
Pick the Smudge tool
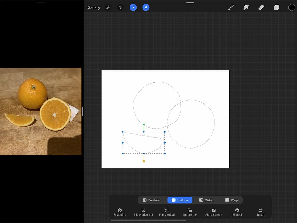246,7
